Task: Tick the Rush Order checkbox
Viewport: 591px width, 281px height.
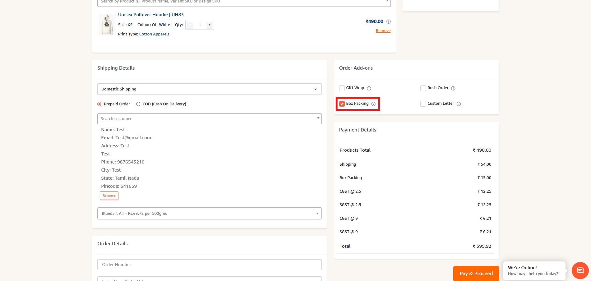Action: [x=423, y=88]
